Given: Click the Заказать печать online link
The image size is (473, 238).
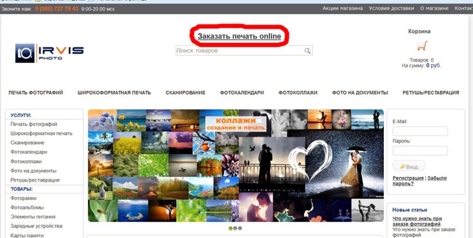Looking at the screenshot, I should 239,36.
